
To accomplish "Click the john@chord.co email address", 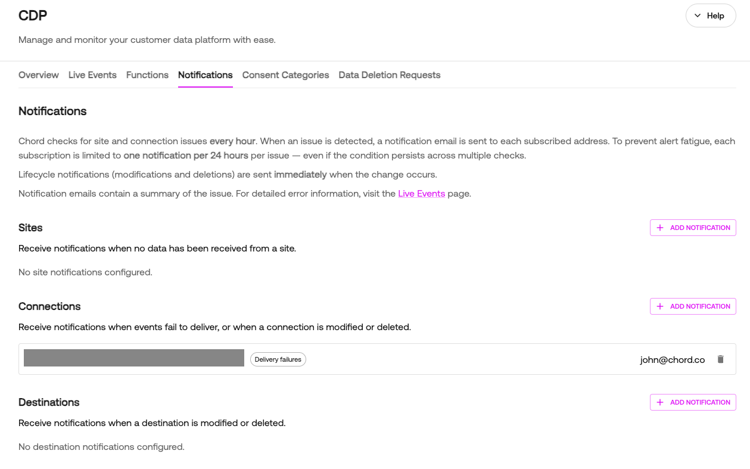I will [673, 360].
